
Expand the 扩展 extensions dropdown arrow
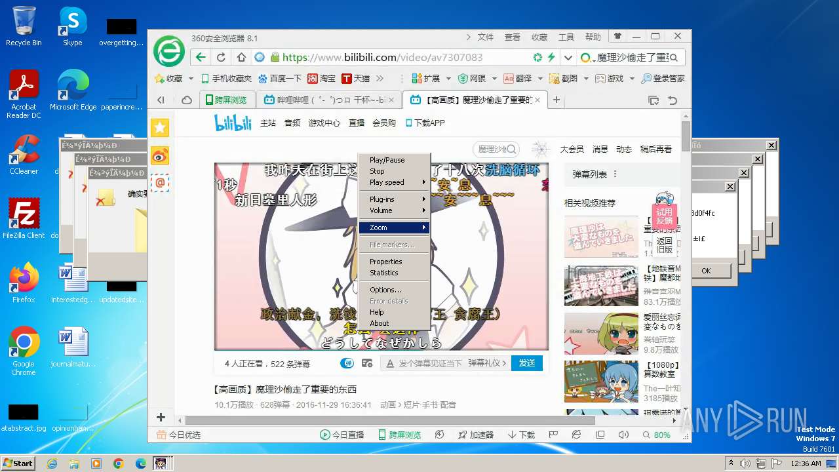pyautogui.click(x=448, y=79)
